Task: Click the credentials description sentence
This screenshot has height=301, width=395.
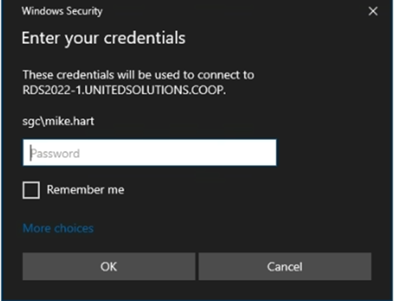Action: pos(138,75)
